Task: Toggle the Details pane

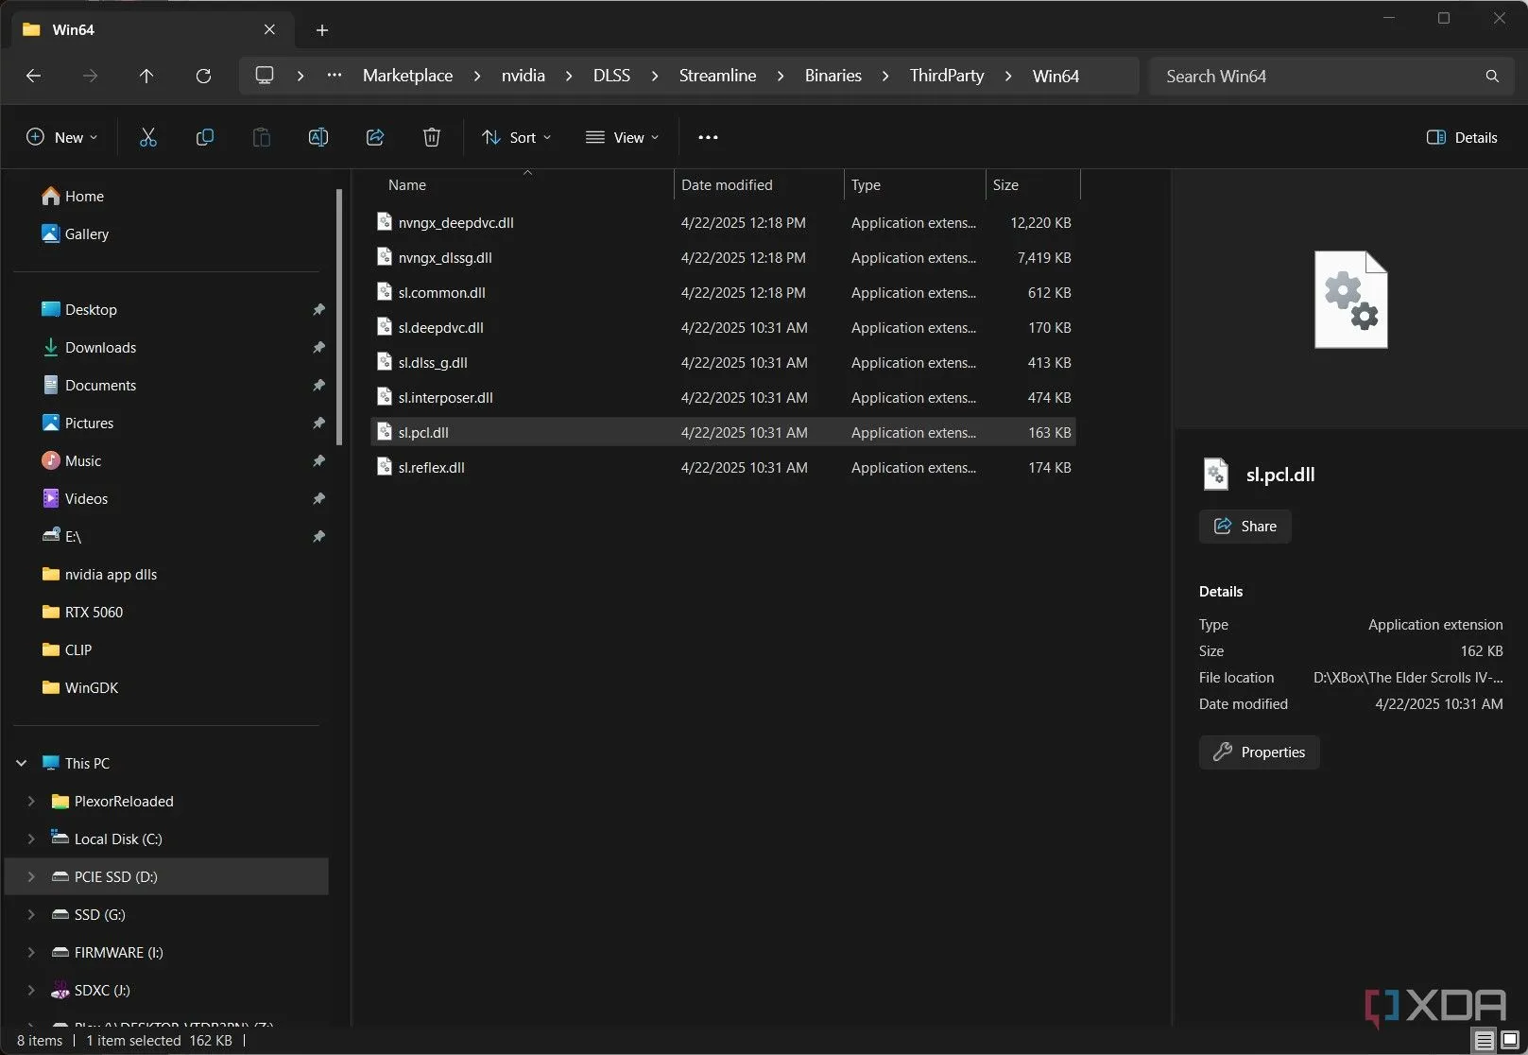Action: coord(1462,137)
